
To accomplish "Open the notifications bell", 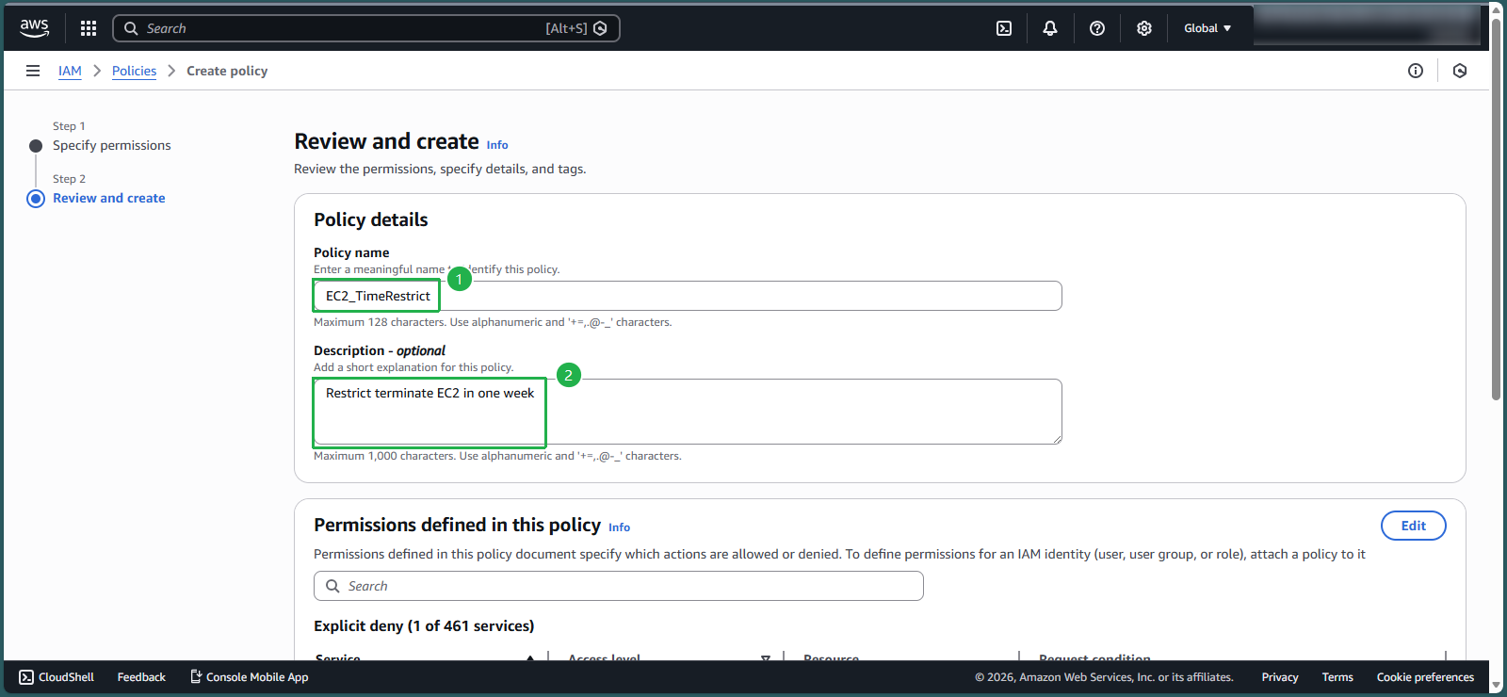I will [x=1050, y=28].
